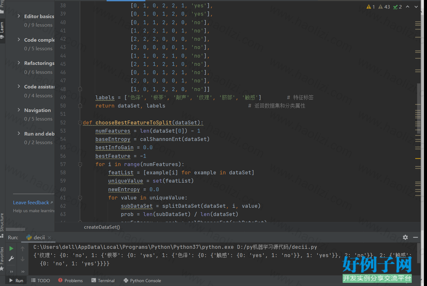Hide the Run tool window with the dash
Image resolution: width=427 pixels, height=286 pixels.
pyautogui.click(x=416, y=237)
